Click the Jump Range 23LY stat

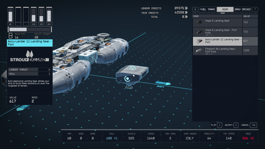pyautogui.click(x=190, y=137)
